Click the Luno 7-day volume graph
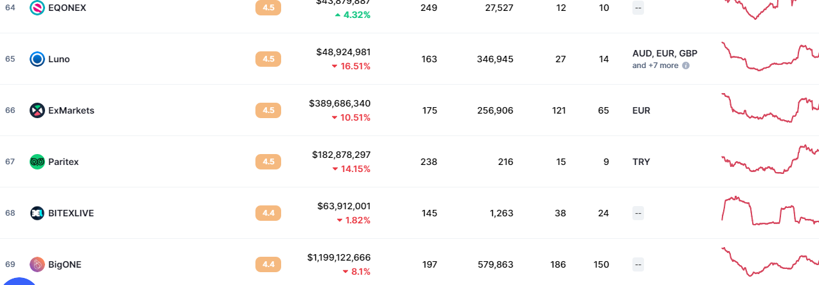This screenshot has width=819, height=285. click(769, 56)
